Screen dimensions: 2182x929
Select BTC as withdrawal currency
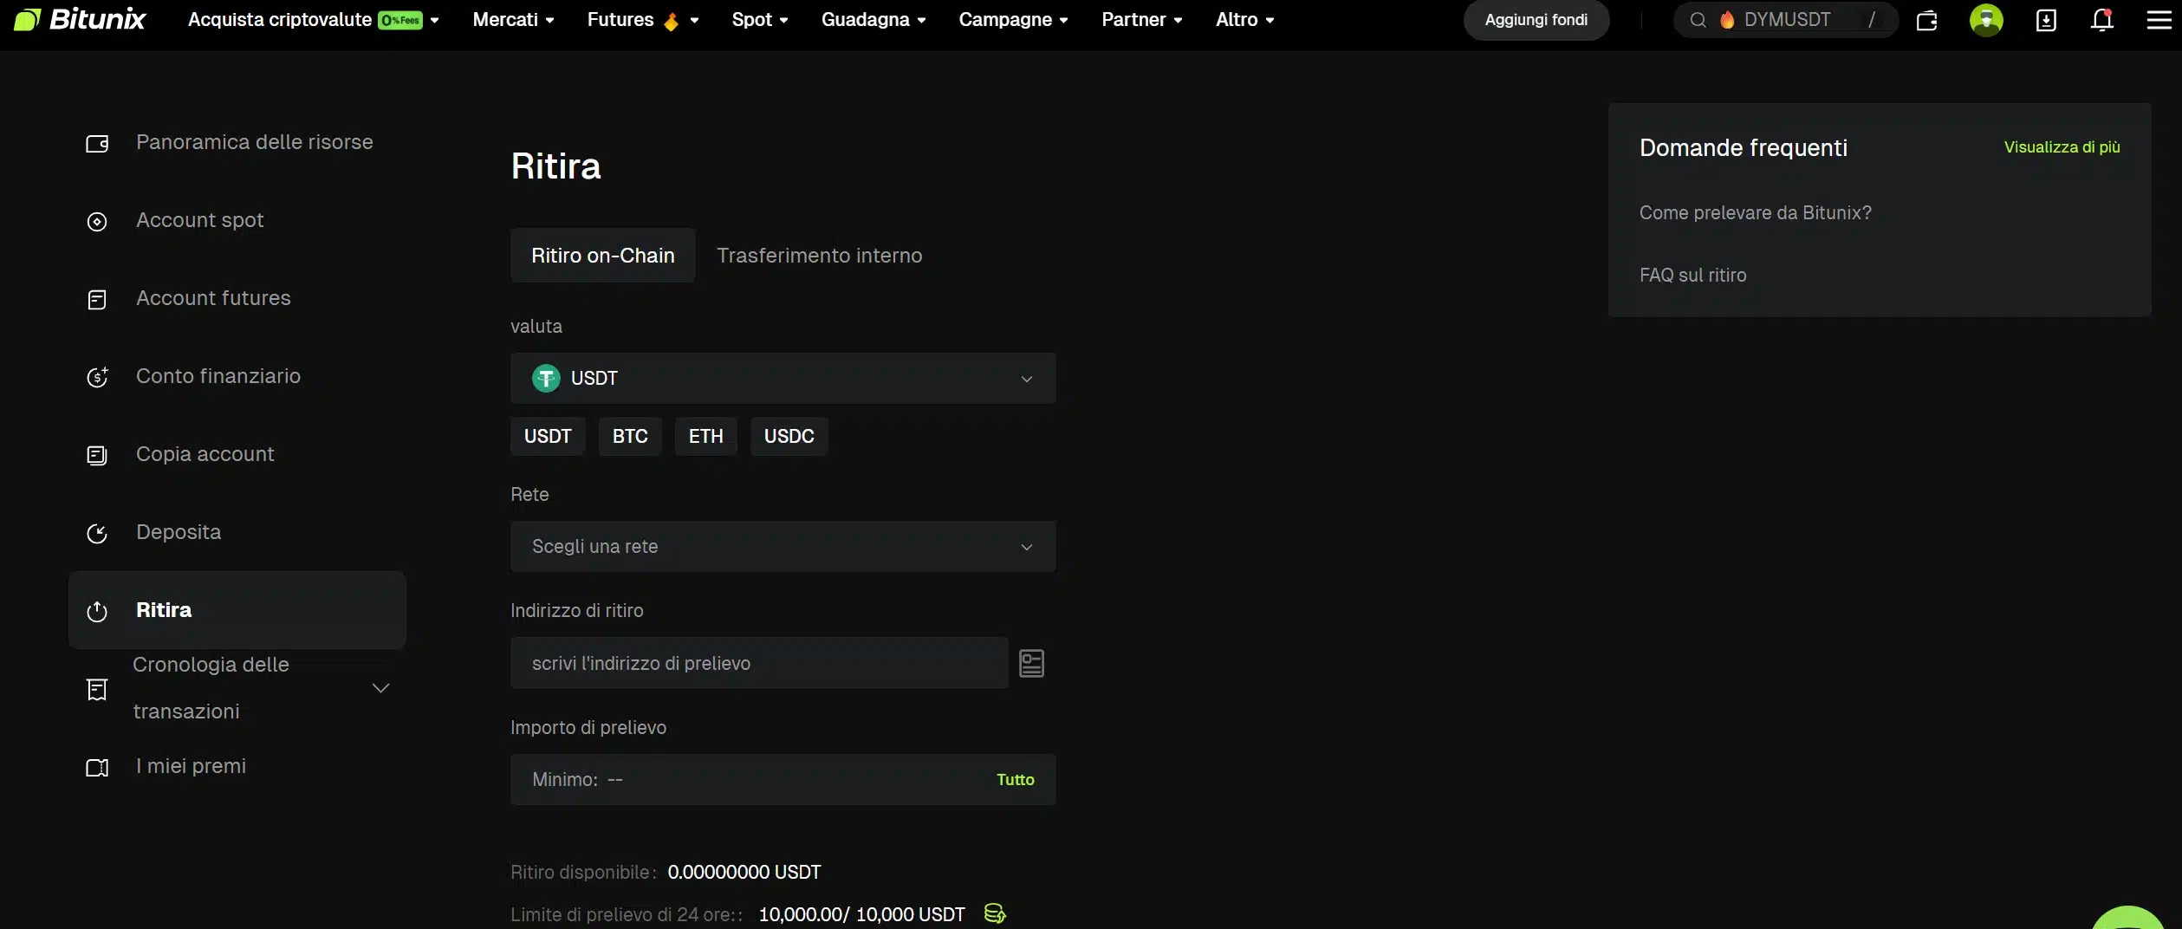pos(630,436)
